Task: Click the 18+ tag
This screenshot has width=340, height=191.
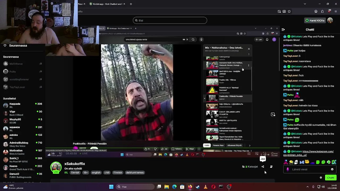Action: coord(85,172)
